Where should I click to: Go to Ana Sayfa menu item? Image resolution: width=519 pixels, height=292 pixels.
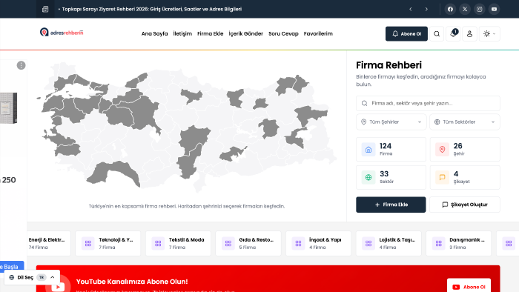(x=154, y=34)
